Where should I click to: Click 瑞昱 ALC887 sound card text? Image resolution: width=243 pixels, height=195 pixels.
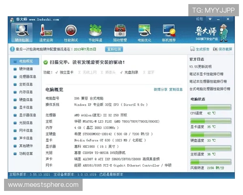point(117,159)
